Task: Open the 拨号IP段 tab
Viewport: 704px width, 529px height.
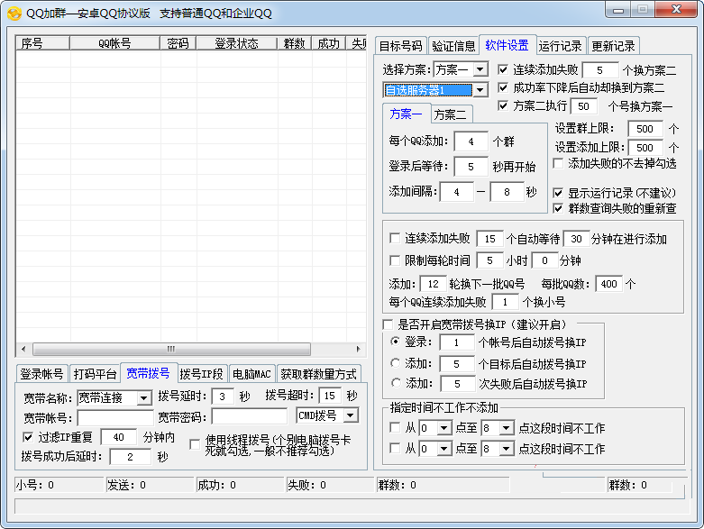Action: 202,373
